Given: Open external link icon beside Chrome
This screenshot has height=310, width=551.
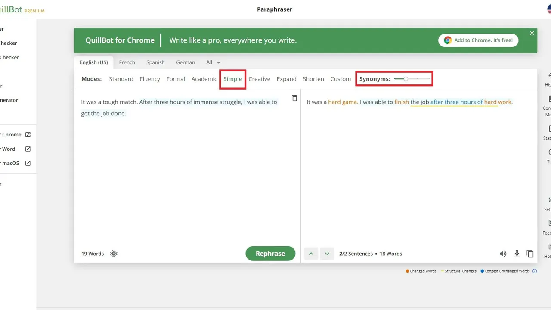Looking at the screenshot, I should [28, 135].
